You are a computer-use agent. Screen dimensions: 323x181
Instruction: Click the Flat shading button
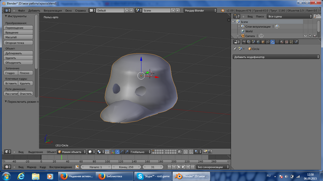[x=26, y=73]
